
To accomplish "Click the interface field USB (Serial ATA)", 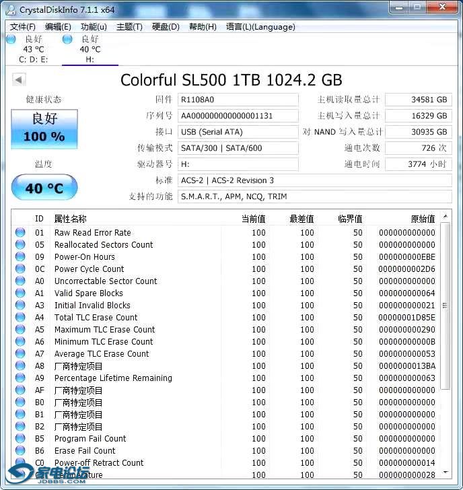I will tap(238, 132).
